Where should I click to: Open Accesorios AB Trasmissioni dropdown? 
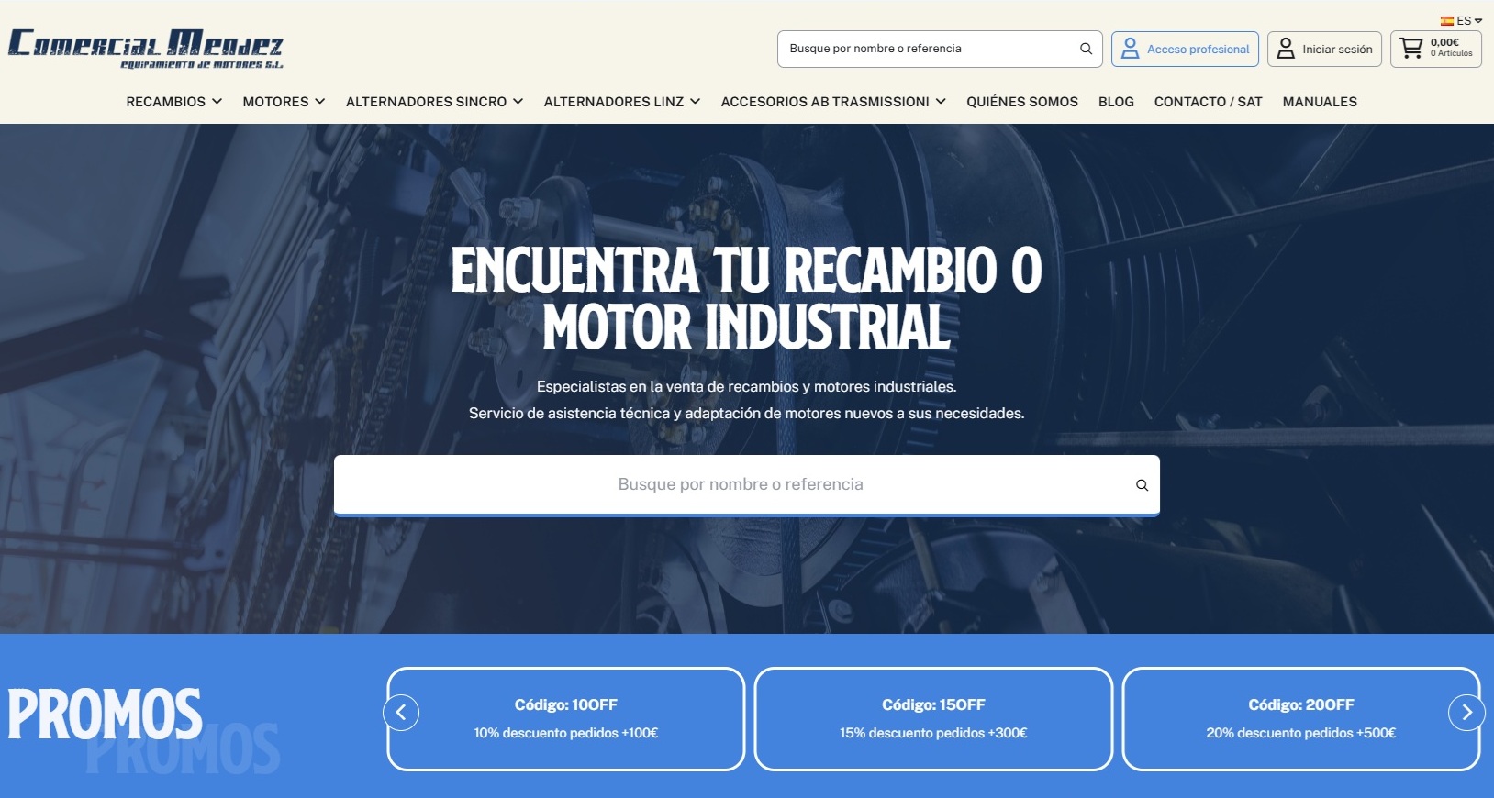832,102
